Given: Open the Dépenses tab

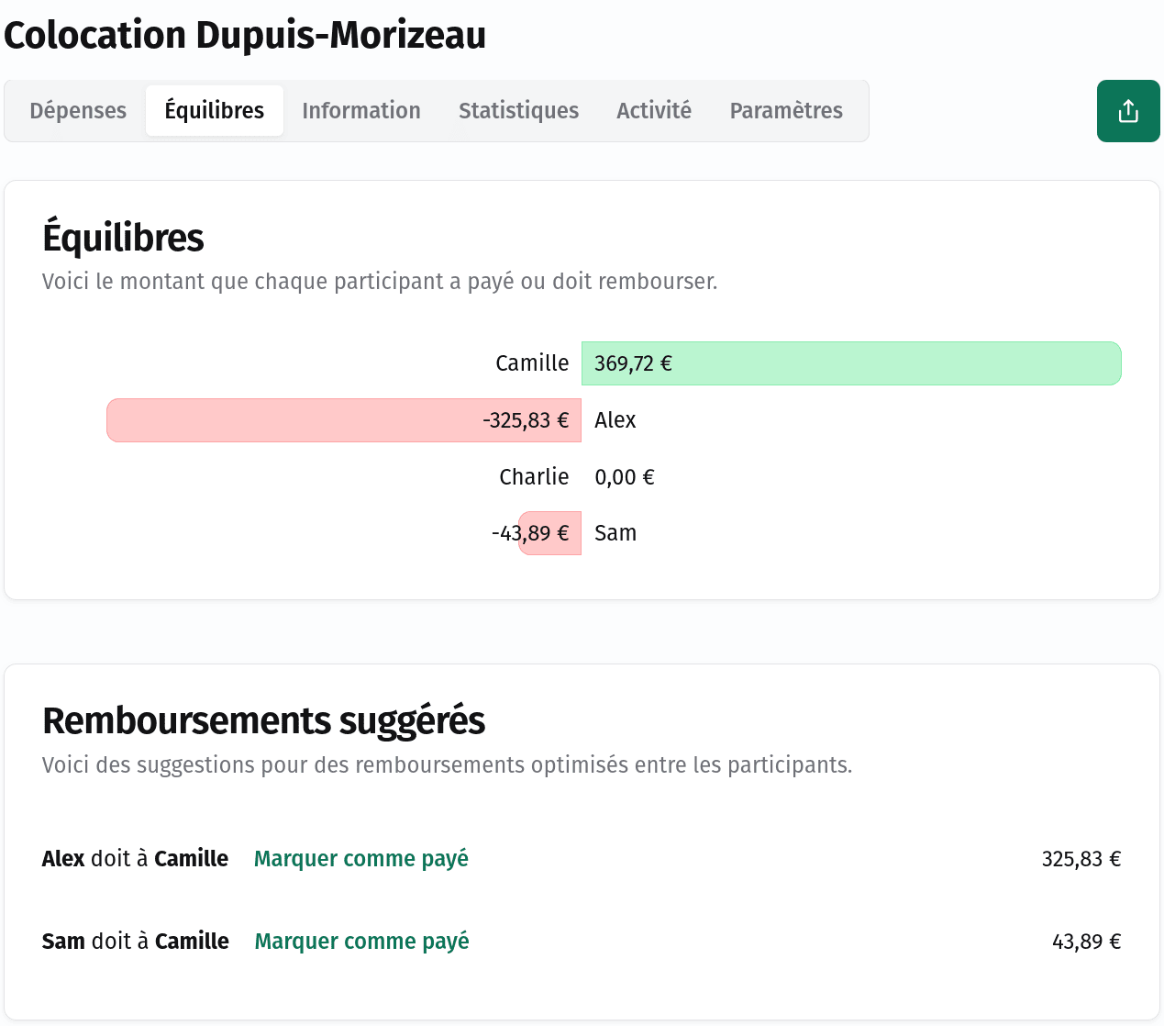Looking at the screenshot, I should (78, 111).
